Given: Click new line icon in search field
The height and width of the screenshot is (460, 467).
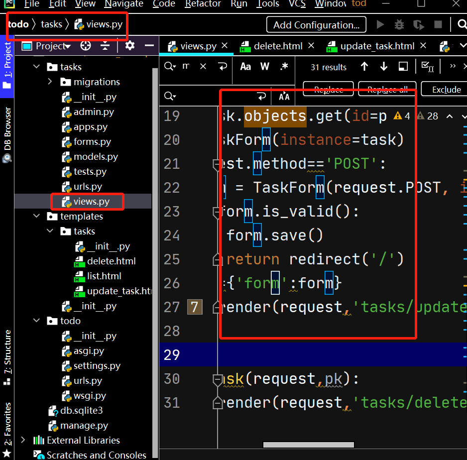Looking at the screenshot, I should click(x=223, y=66).
